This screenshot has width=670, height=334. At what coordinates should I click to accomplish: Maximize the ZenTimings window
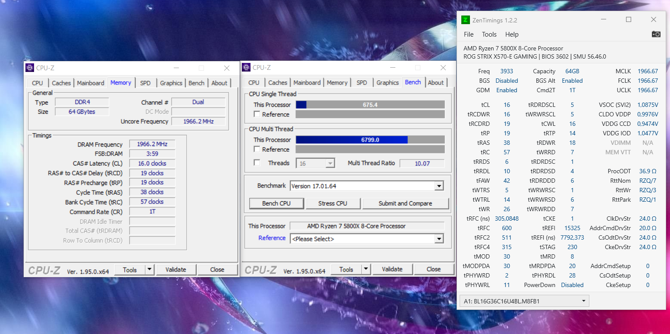coord(629,19)
